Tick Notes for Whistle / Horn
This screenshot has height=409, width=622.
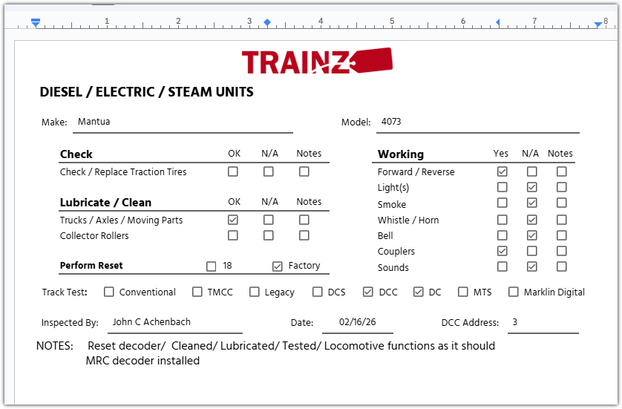coord(562,220)
